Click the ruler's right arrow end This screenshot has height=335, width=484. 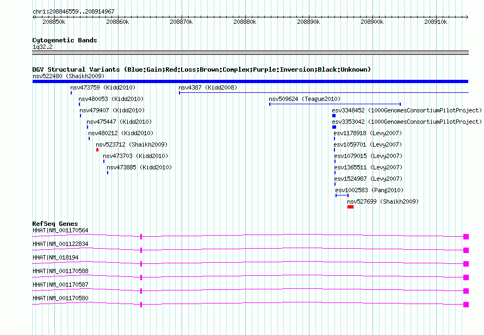pyautogui.click(x=467, y=17)
